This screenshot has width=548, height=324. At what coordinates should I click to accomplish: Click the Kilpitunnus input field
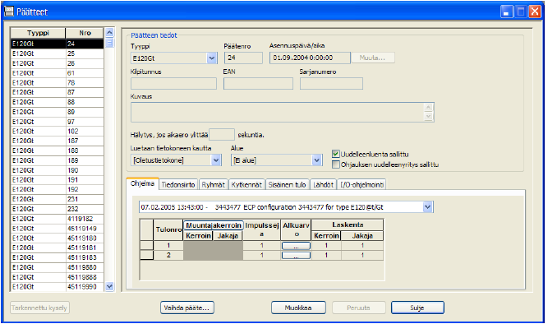173,84
